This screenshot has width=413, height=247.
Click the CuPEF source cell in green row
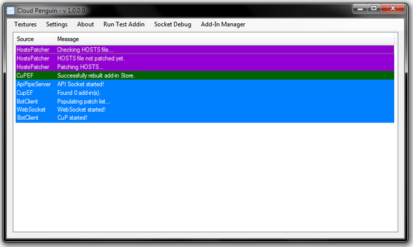coord(25,75)
